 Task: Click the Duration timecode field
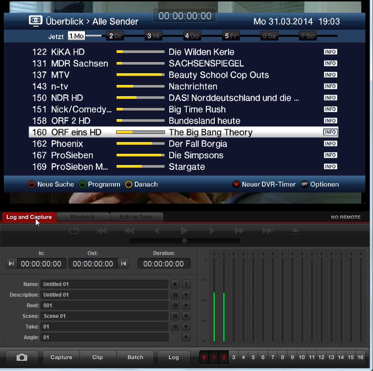pos(164,263)
